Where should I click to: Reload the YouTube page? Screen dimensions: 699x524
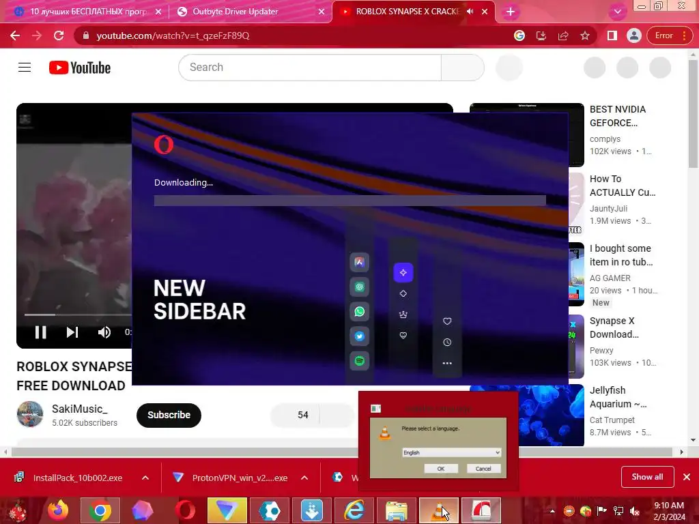[x=59, y=35]
